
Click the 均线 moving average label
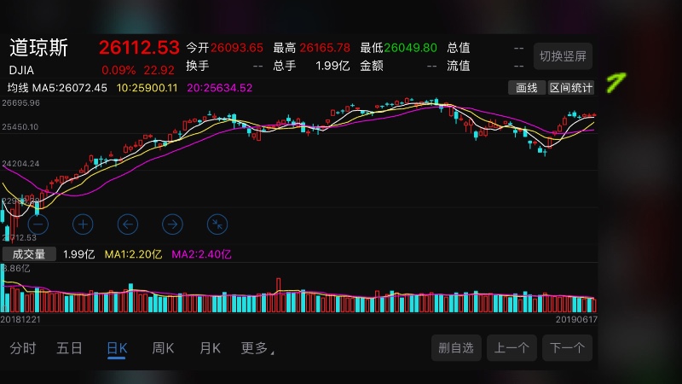[x=18, y=88]
